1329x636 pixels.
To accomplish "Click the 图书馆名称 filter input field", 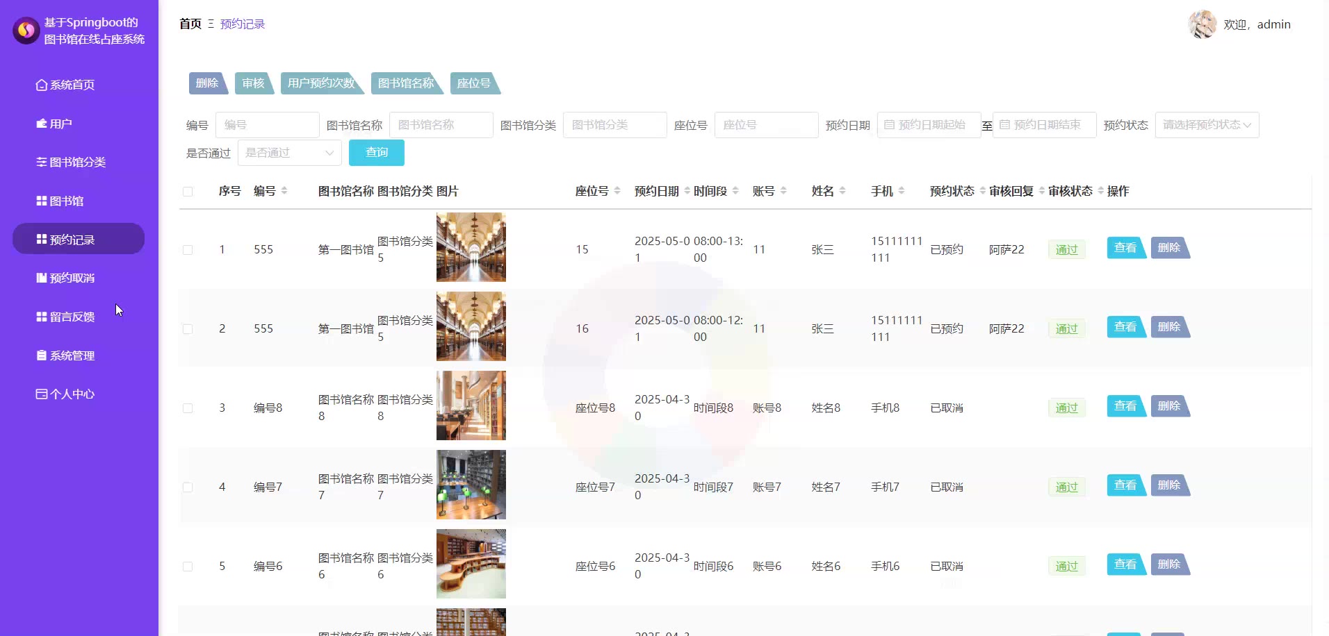I will (x=441, y=125).
